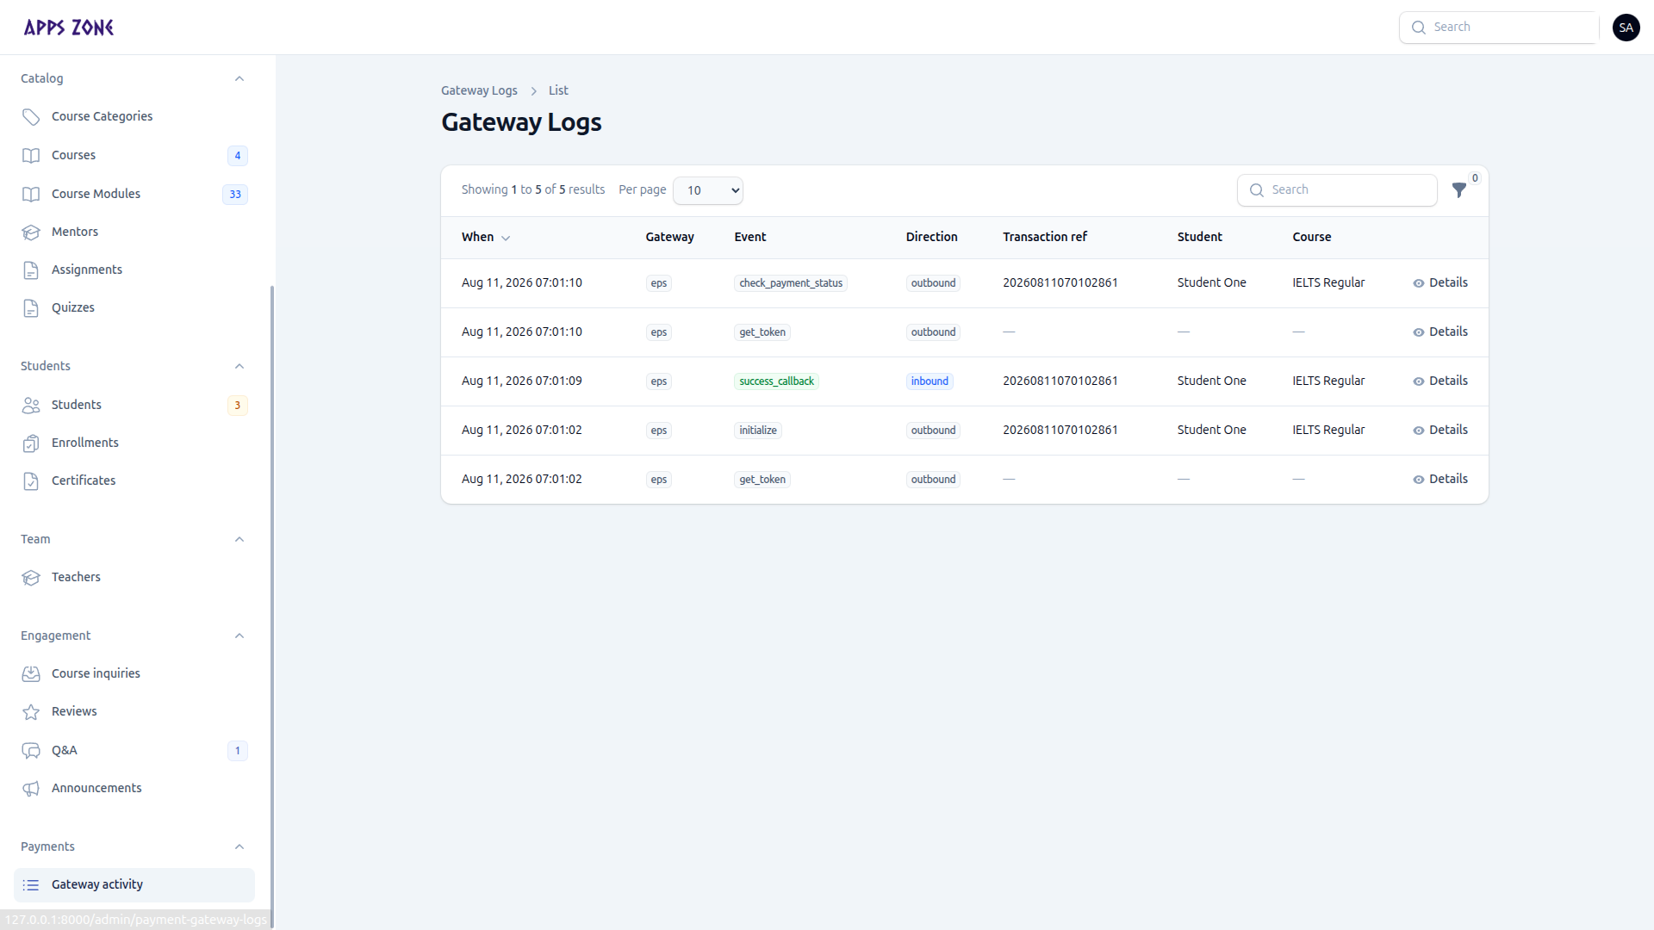The width and height of the screenshot is (1654, 930).
Task: Collapse the Team sidebar group
Action: [x=239, y=539]
